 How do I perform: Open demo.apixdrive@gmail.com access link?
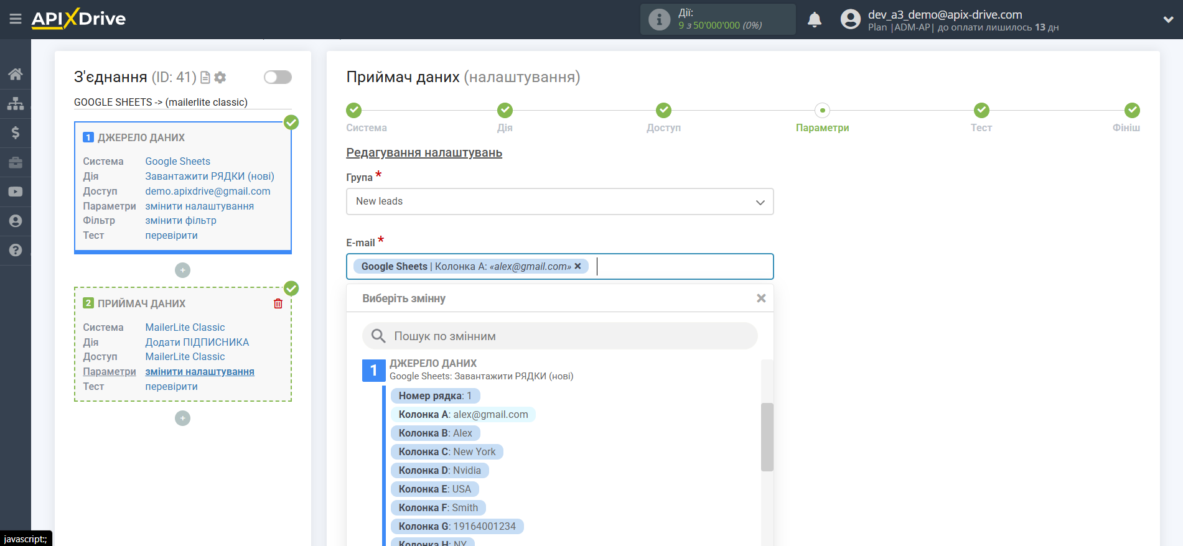click(208, 191)
